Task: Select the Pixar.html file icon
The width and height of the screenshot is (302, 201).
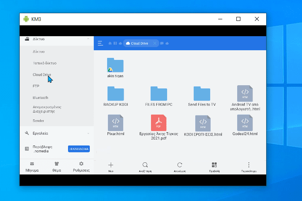Action: coord(116,123)
